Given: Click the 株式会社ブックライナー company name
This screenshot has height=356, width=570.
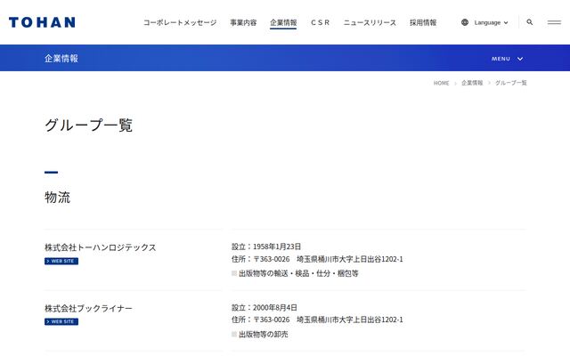Looking at the screenshot, I should pos(88,309).
